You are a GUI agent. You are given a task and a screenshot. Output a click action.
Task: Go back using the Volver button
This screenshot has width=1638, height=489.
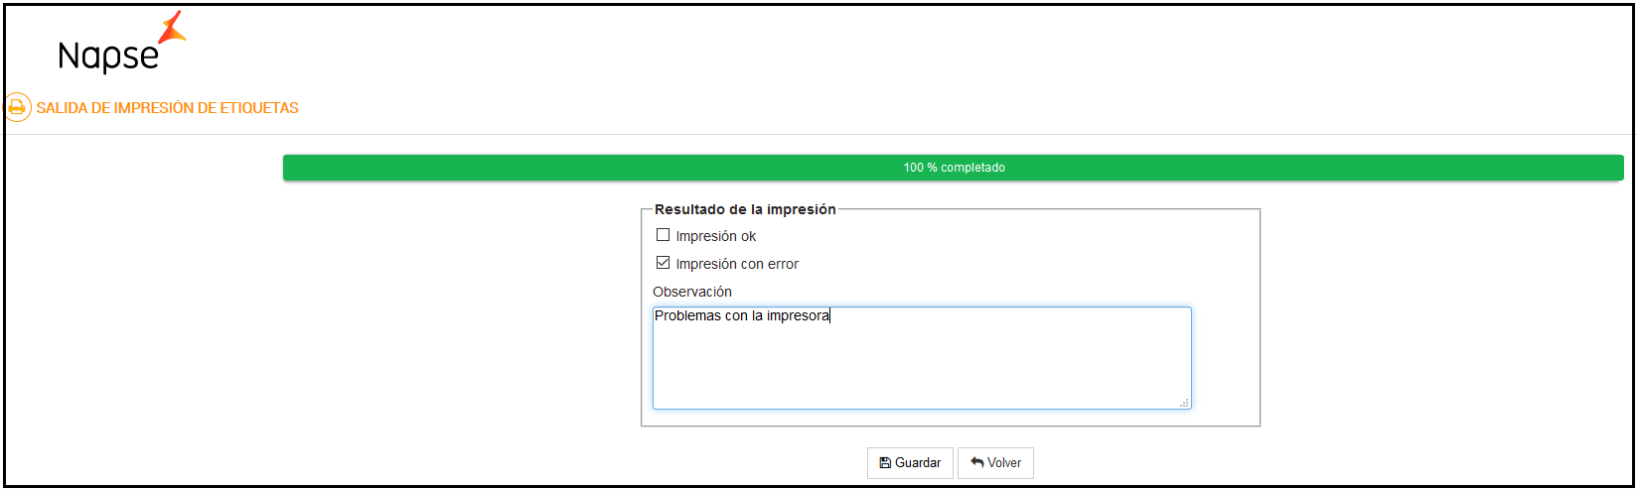(x=995, y=463)
